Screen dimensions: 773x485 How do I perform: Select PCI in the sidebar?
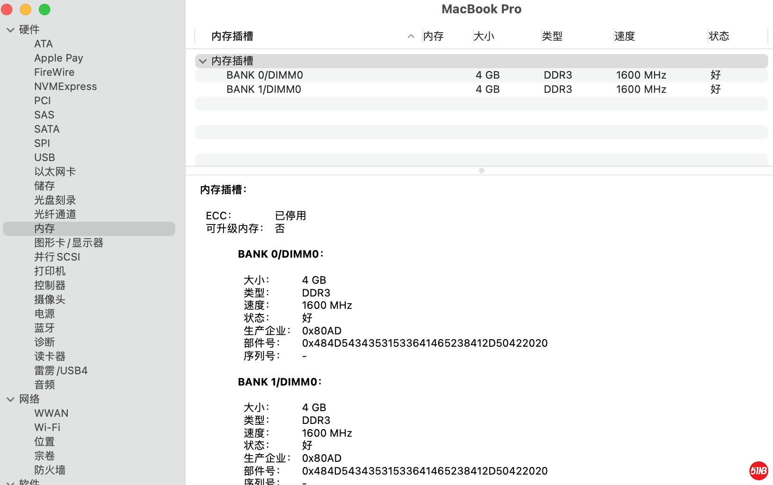coord(43,101)
